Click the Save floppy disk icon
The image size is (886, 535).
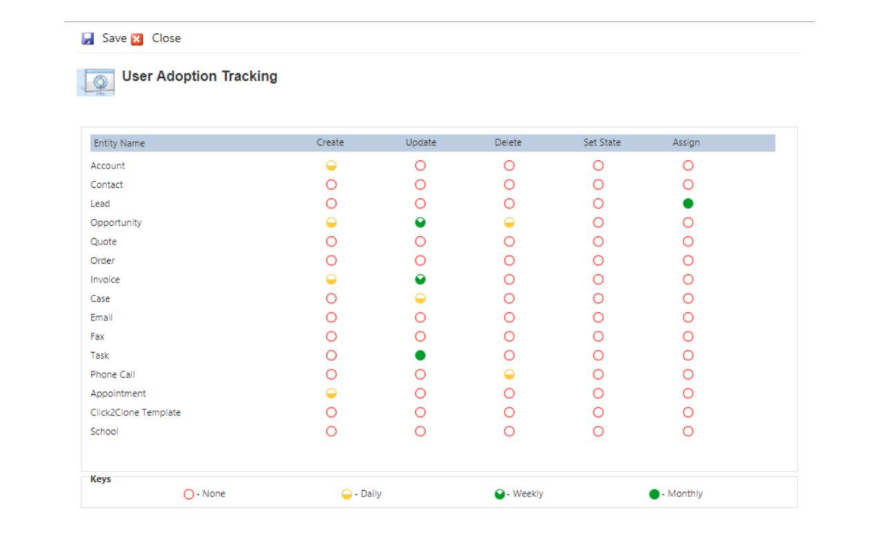pos(88,39)
